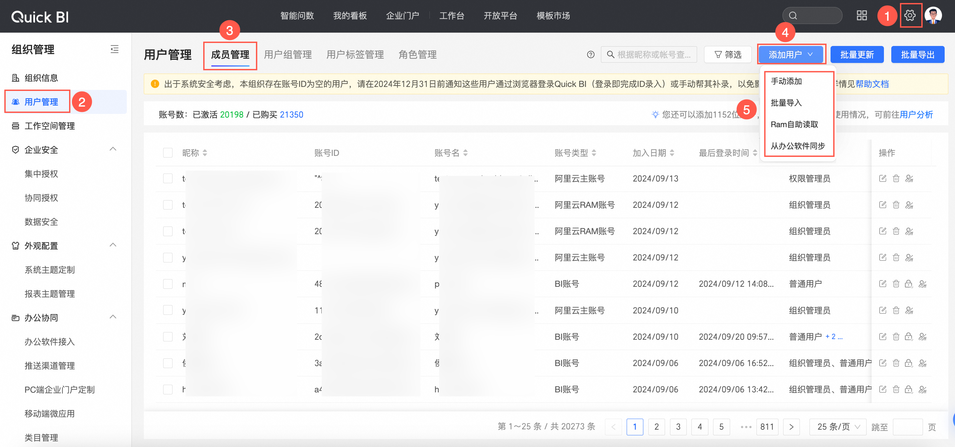The height and width of the screenshot is (447, 955).
Task: Open 工作台 in top navigation
Action: [451, 16]
